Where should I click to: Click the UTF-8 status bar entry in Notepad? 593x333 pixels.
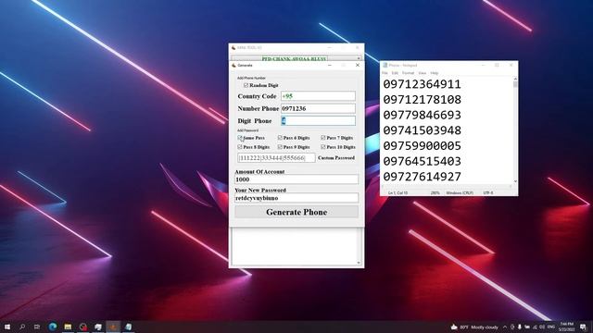pyautogui.click(x=488, y=193)
